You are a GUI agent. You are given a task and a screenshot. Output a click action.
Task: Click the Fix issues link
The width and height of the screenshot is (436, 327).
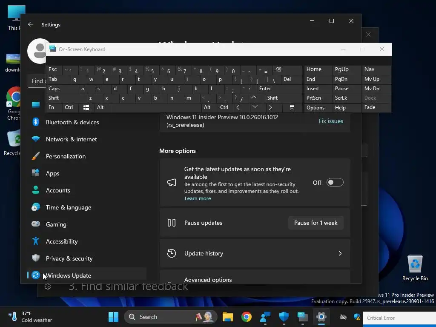coord(331,121)
